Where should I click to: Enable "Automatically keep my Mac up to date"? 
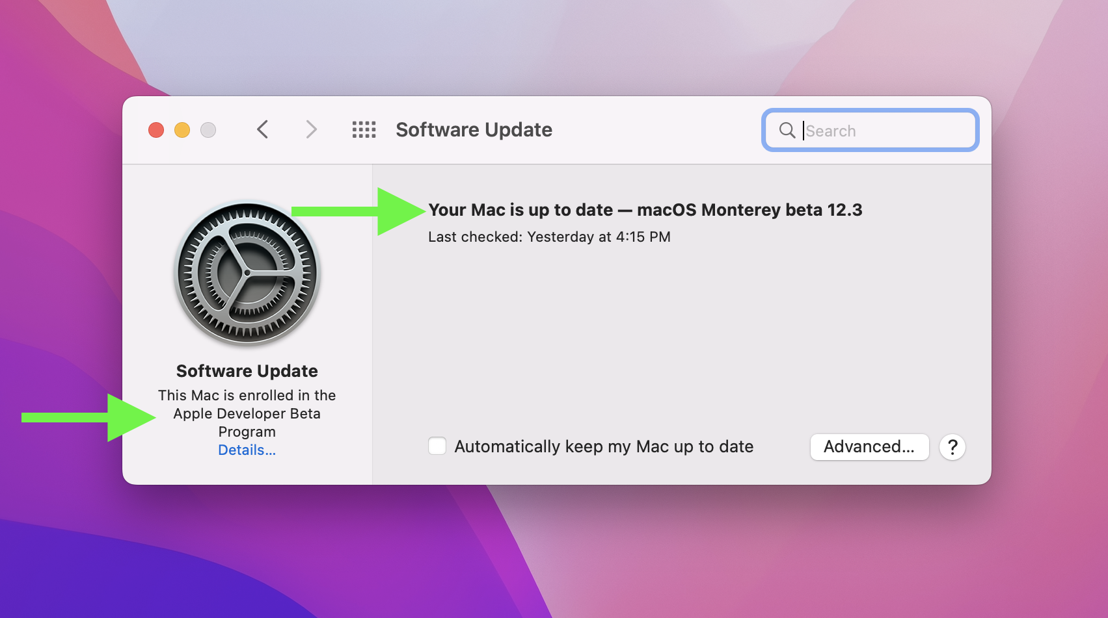(437, 446)
